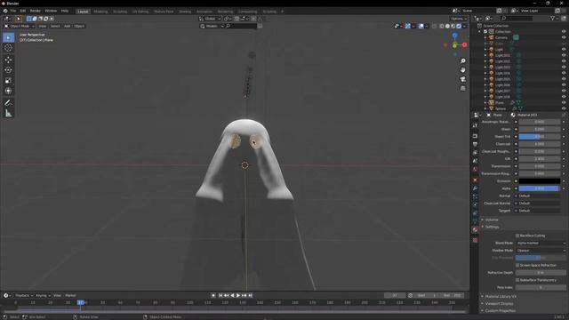Open the Modifiers wrench properties tab
569x320 pixels.
(x=475, y=188)
